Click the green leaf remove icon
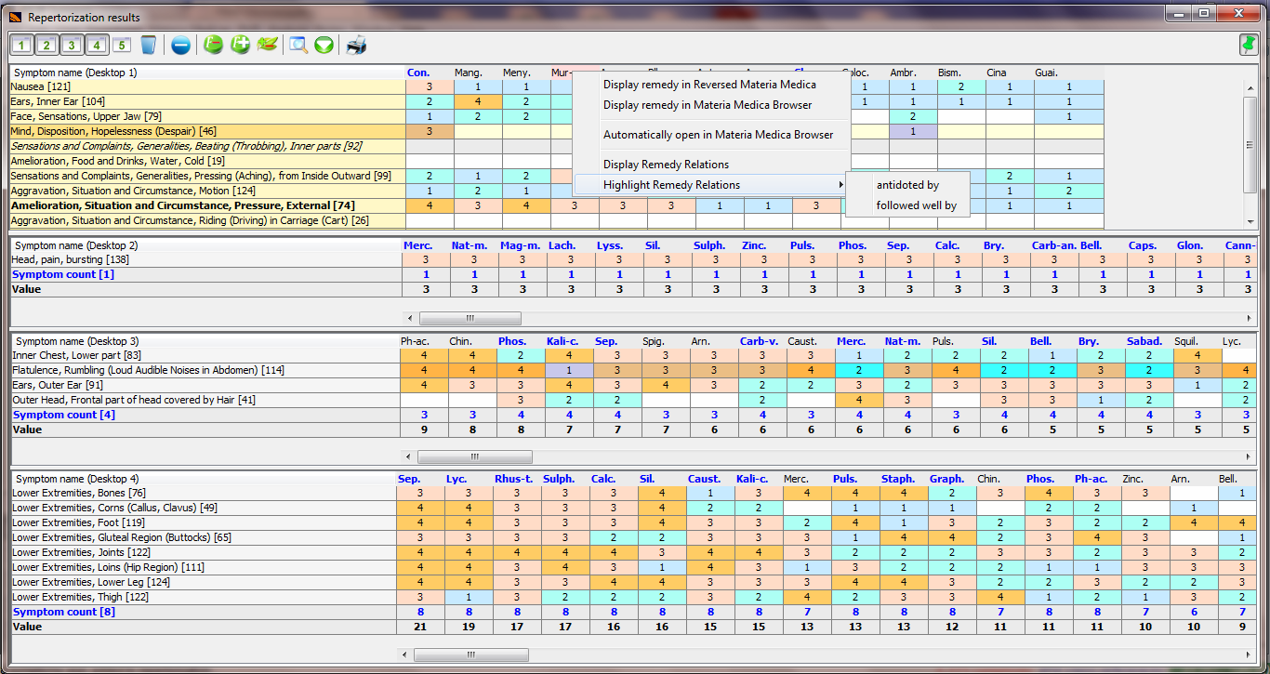The image size is (1270, 674). (268, 45)
